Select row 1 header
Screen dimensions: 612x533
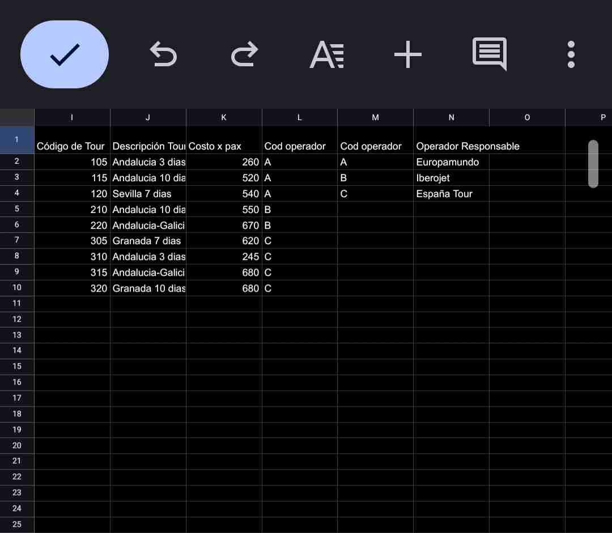[x=17, y=140]
